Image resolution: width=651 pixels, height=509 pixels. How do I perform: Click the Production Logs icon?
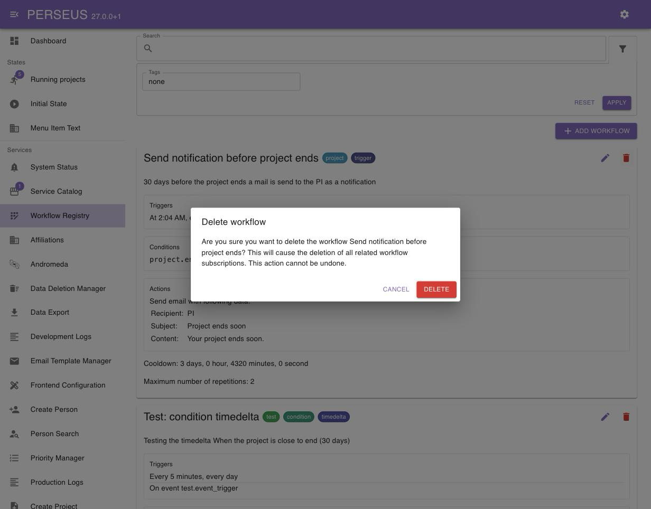coord(14,483)
